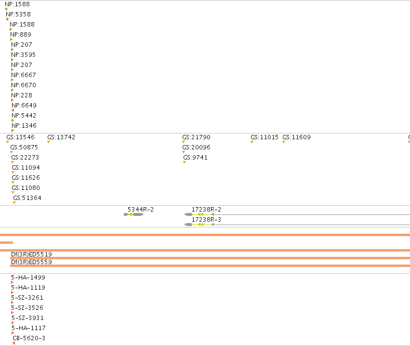Viewport: 410px width, 346px height.
Task: Click the 17238R-3 label text
Action: (x=206, y=219)
